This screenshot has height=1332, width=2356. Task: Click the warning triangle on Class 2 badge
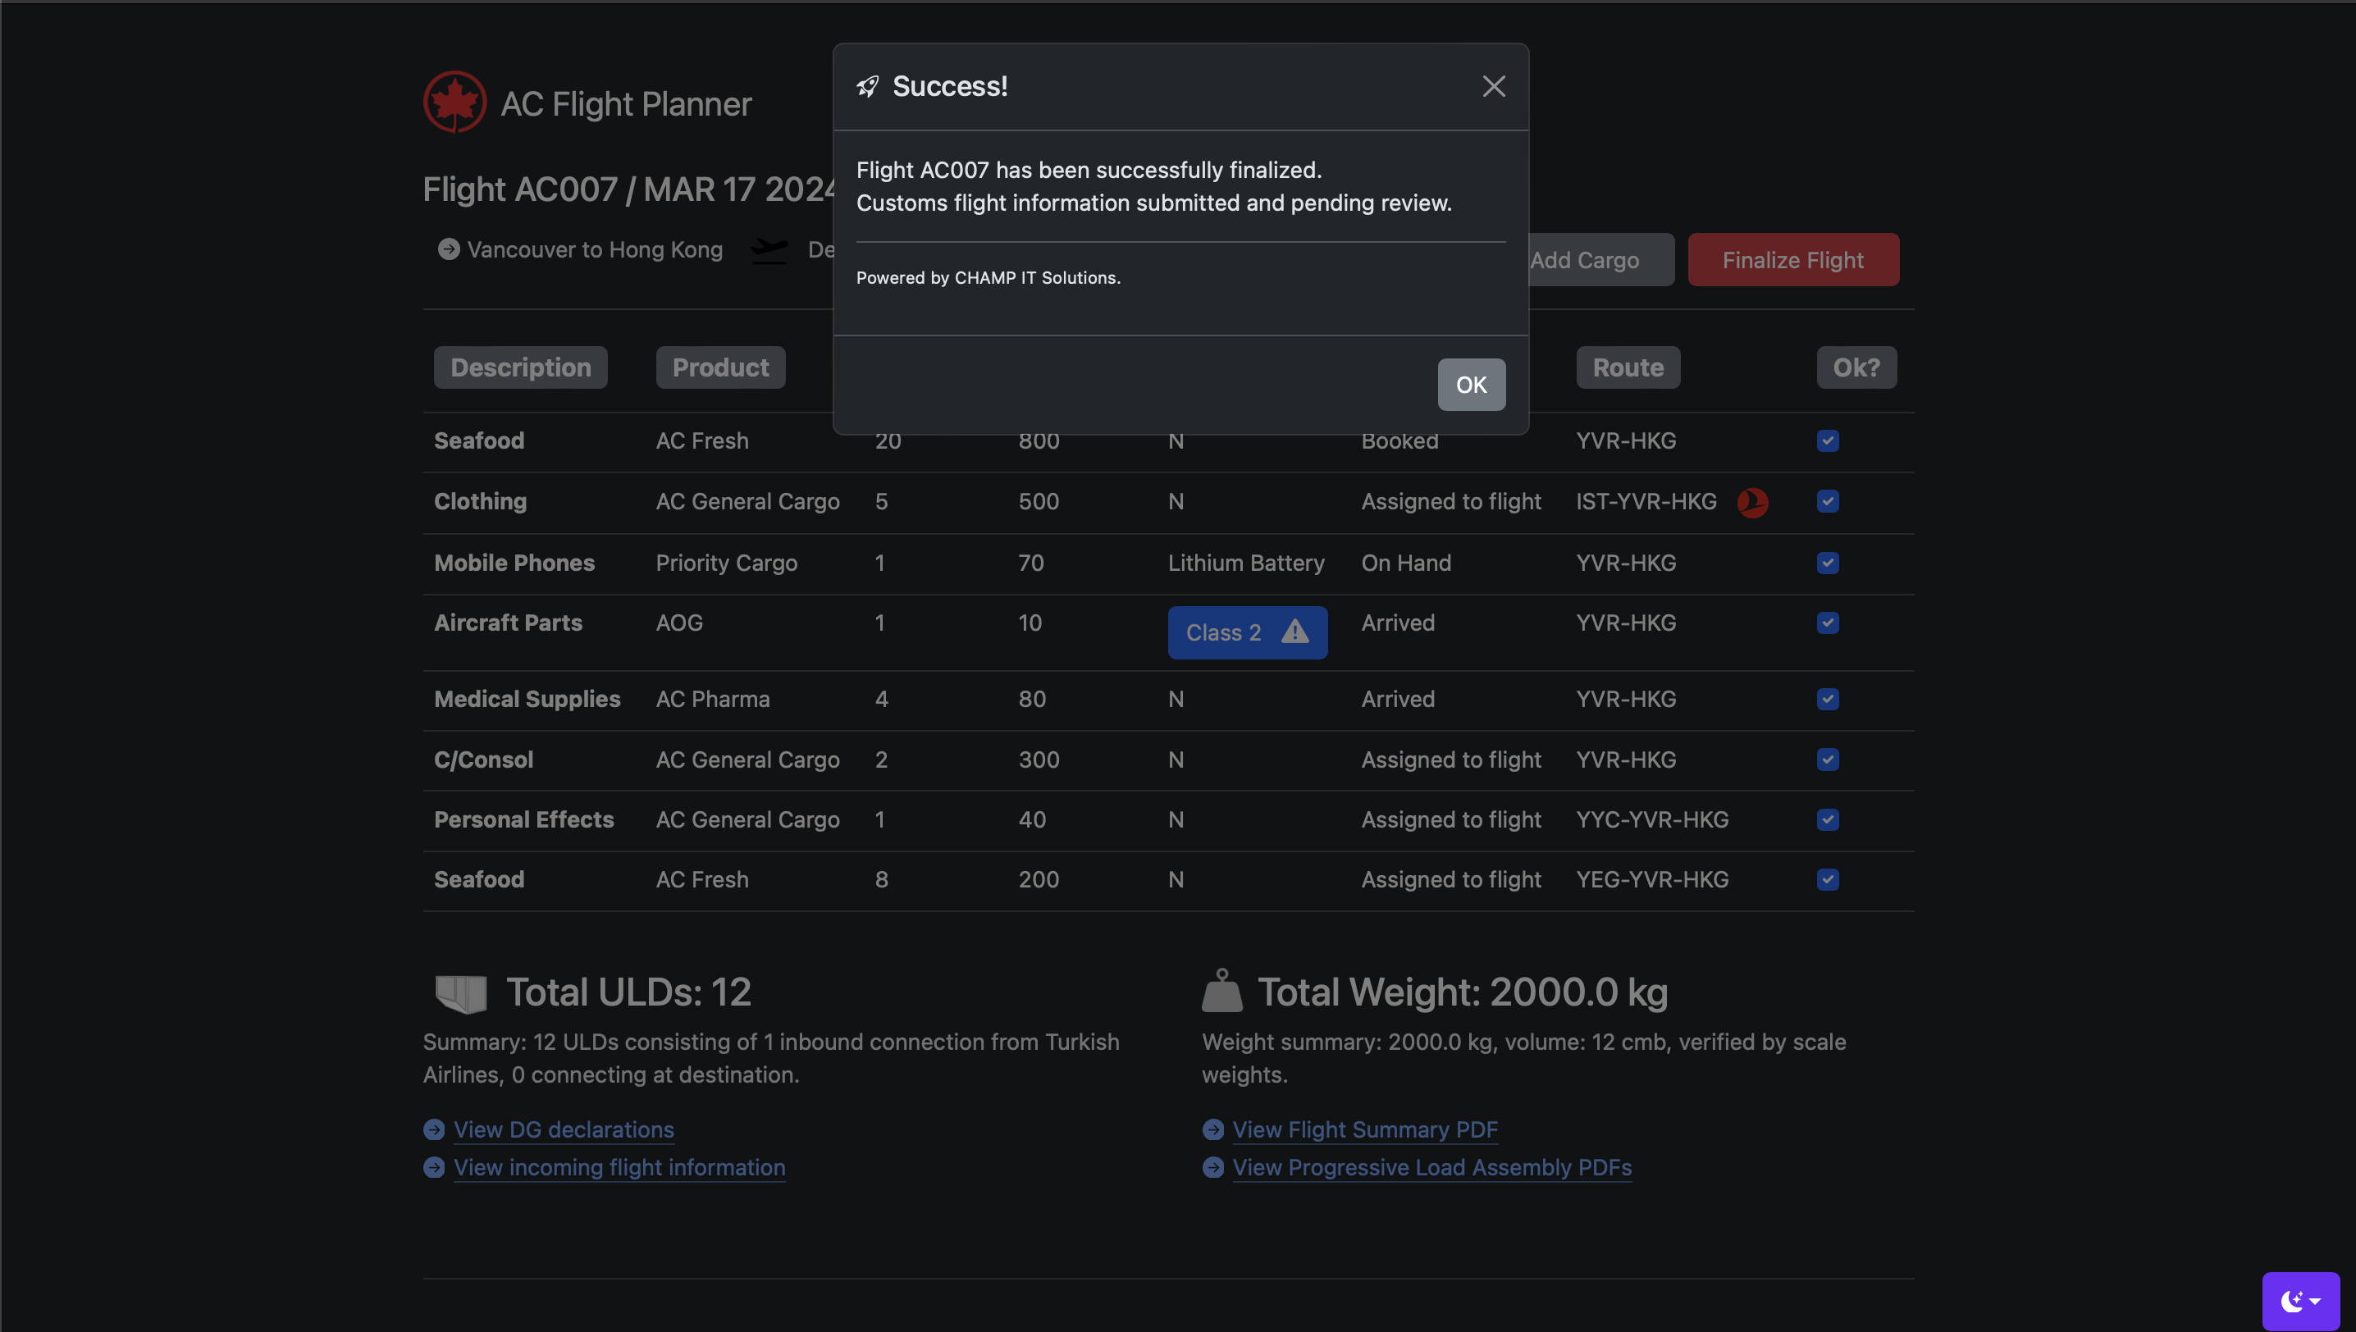(x=1294, y=632)
